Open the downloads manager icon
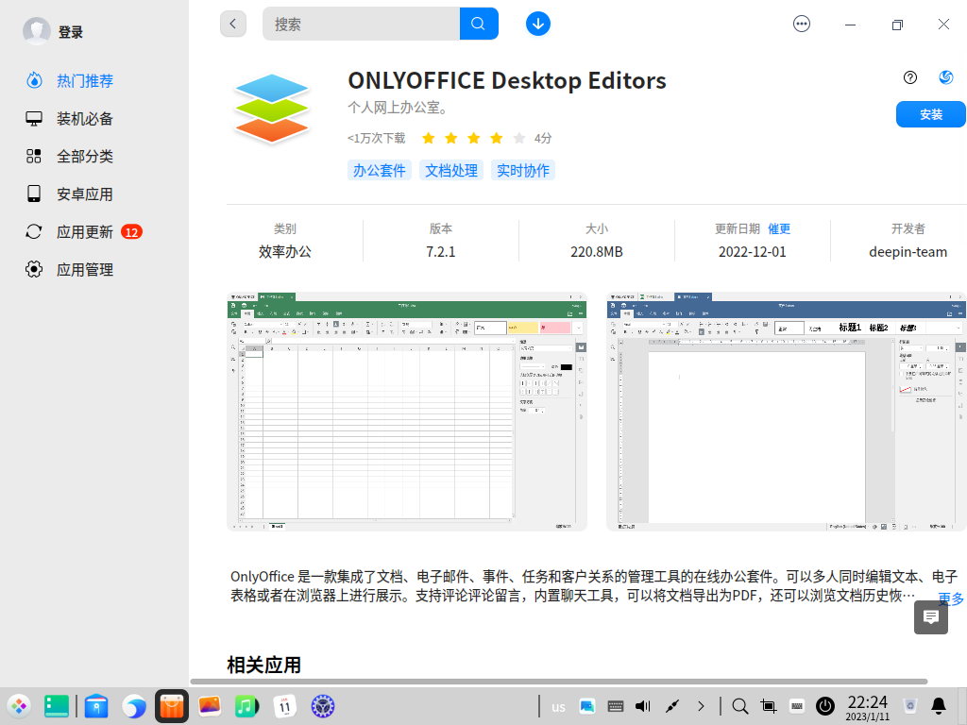The image size is (967, 725). pyautogui.click(x=537, y=24)
